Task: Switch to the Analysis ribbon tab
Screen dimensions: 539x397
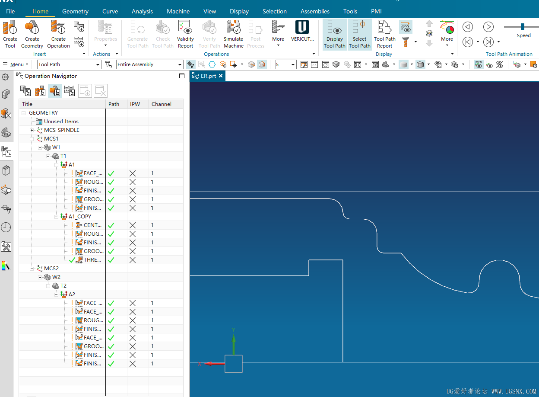Action: 142,11
